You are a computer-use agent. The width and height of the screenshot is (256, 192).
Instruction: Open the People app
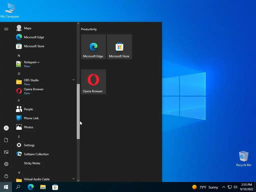pyautogui.click(x=46, y=109)
